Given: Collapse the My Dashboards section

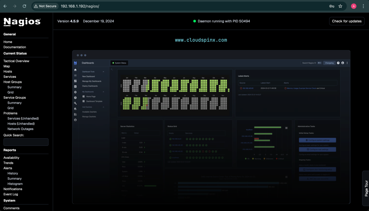Looking at the screenshot, I should point(103,92).
